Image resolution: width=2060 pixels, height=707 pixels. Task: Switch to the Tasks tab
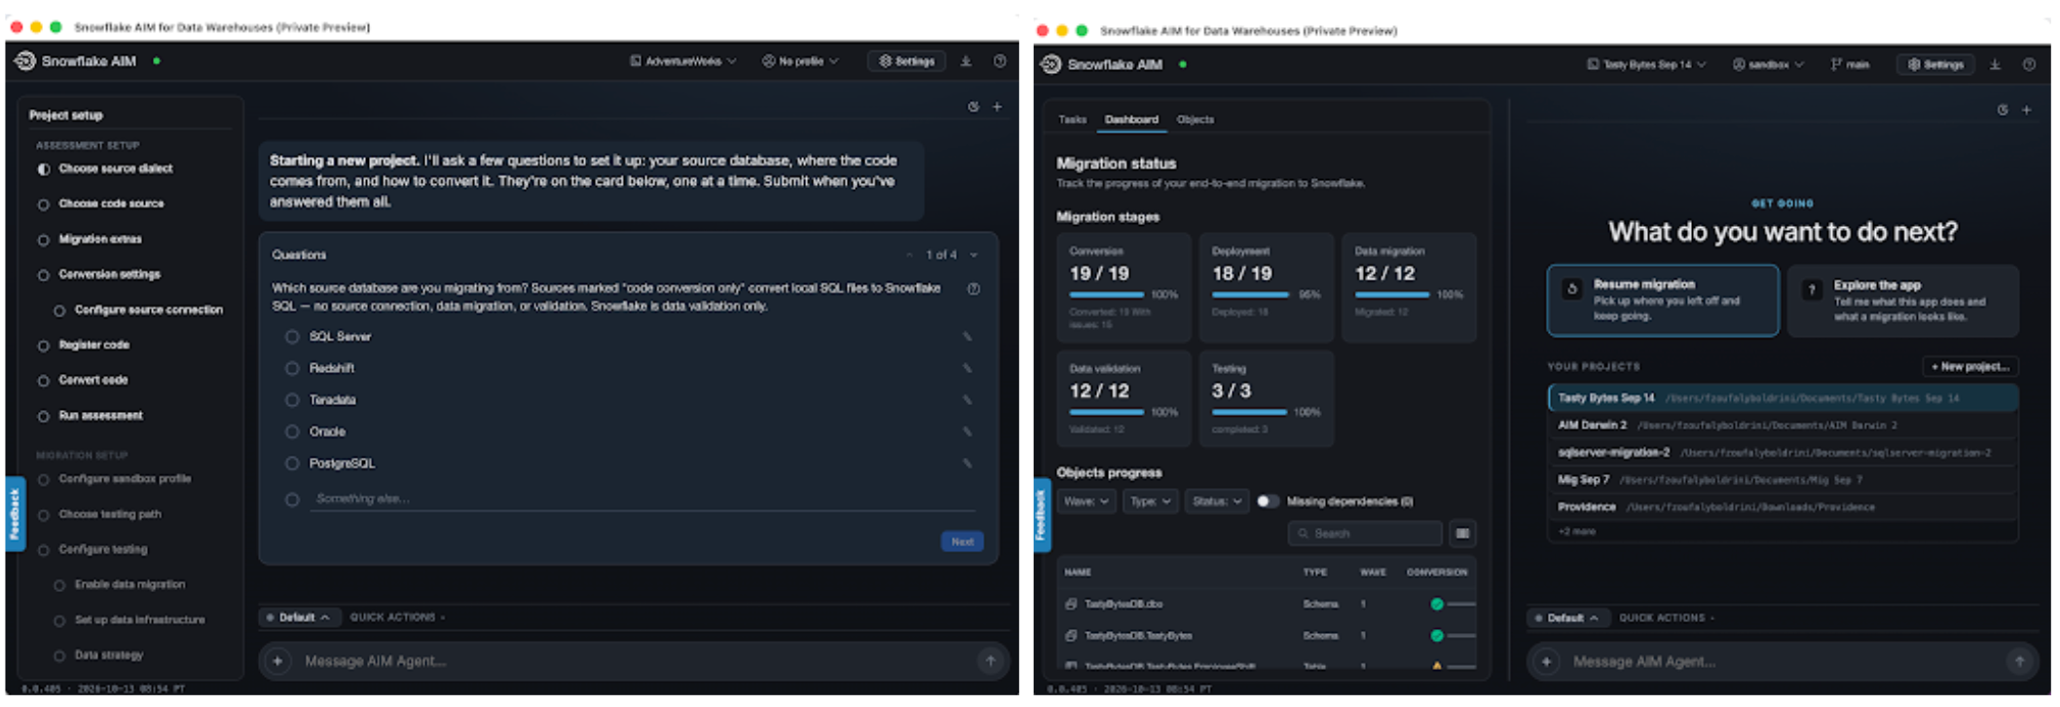pyautogui.click(x=1072, y=120)
